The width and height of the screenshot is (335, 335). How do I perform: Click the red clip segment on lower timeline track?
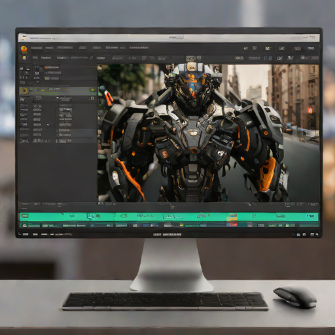[x=232, y=224]
